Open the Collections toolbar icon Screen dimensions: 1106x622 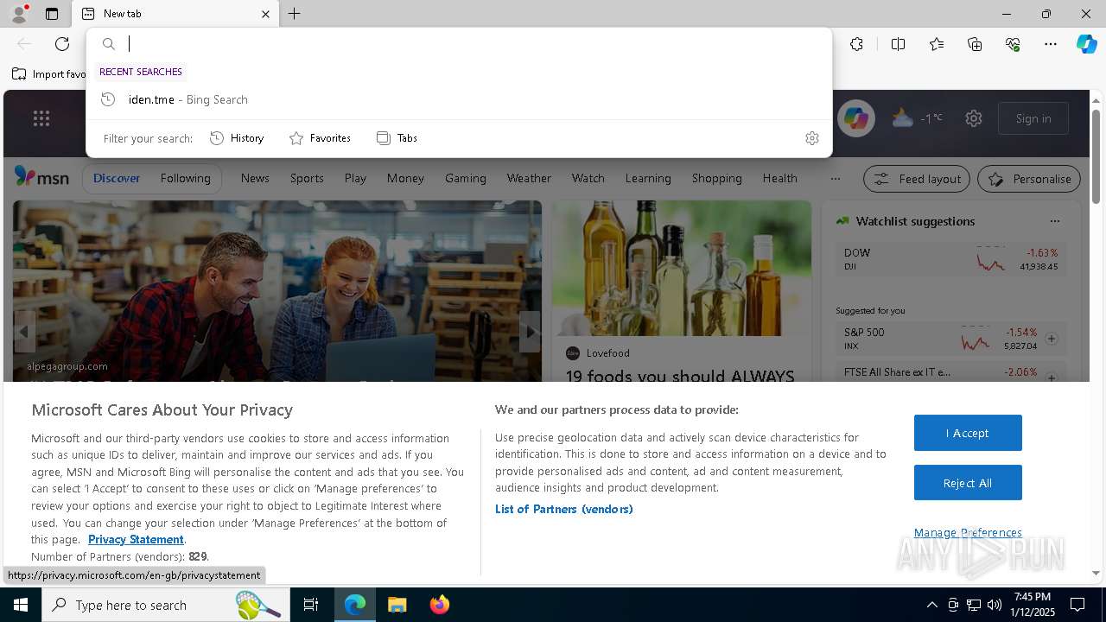(x=975, y=44)
